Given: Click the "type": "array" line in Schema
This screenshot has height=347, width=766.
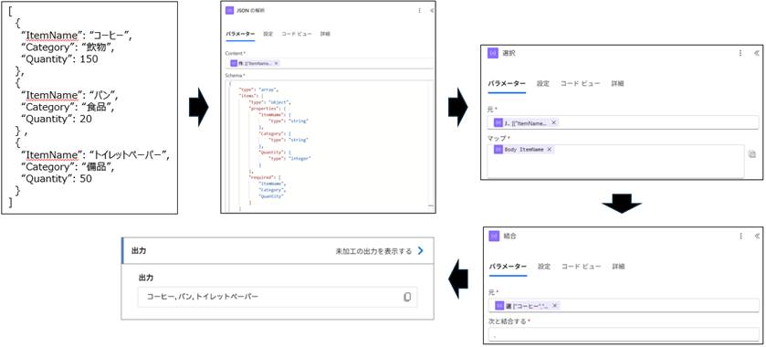Looking at the screenshot, I should [x=258, y=89].
